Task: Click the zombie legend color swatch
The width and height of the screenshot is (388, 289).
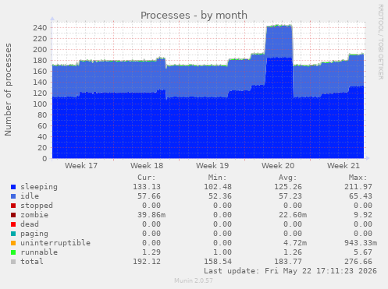Action: [13, 215]
